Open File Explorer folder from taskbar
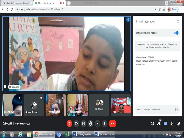184x138 pixels. click(x=29, y=135)
